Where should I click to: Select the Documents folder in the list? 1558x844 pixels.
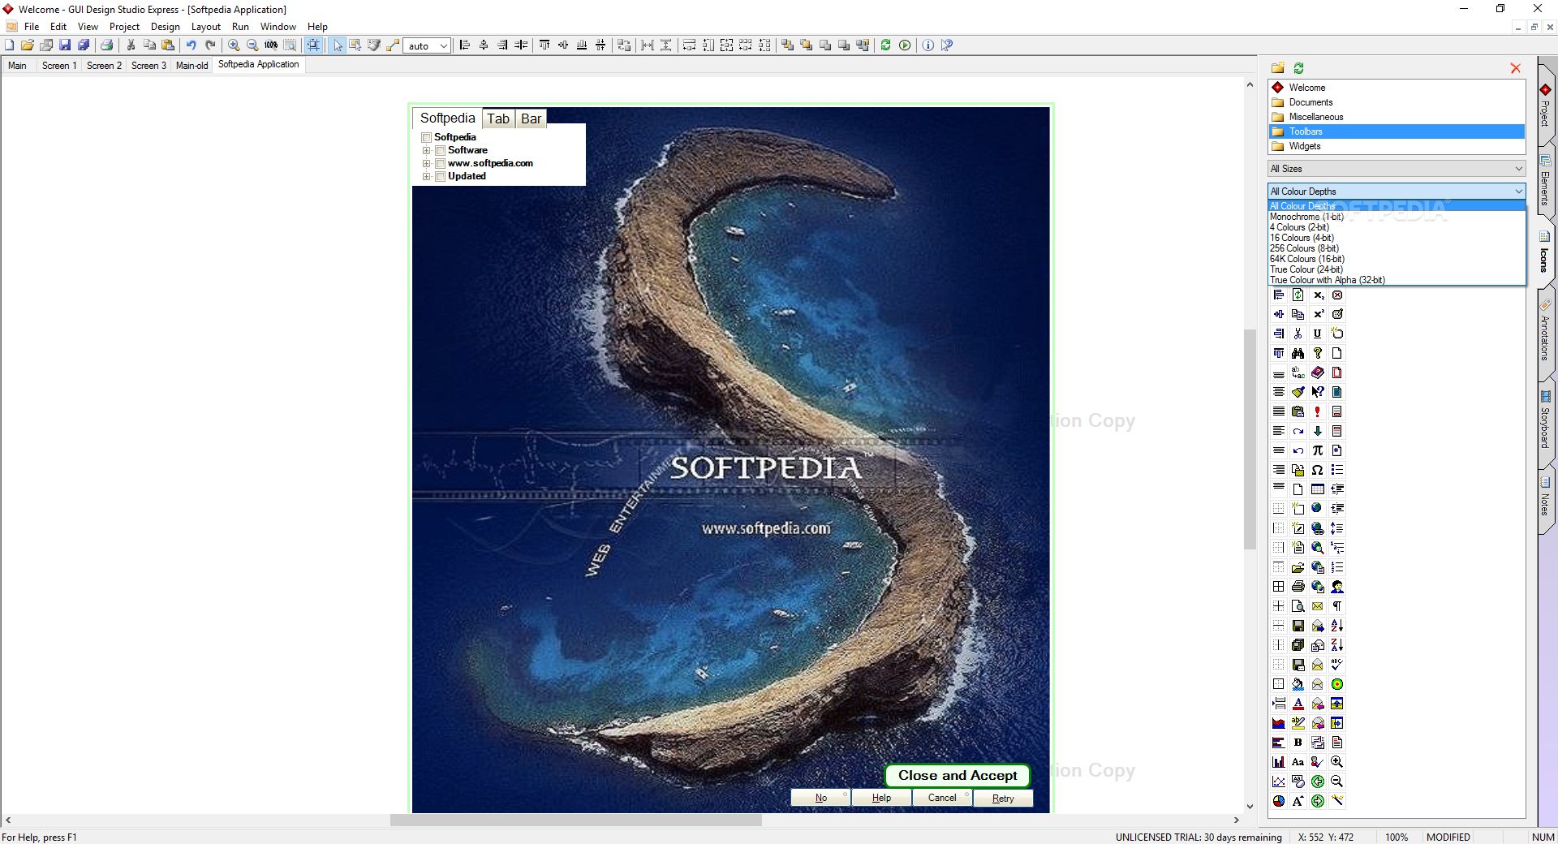coord(1397,102)
